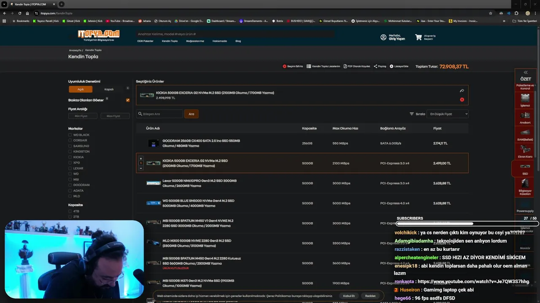Focus the Max Fiyat input
Screen dimensions: 540x303
pos(115,116)
